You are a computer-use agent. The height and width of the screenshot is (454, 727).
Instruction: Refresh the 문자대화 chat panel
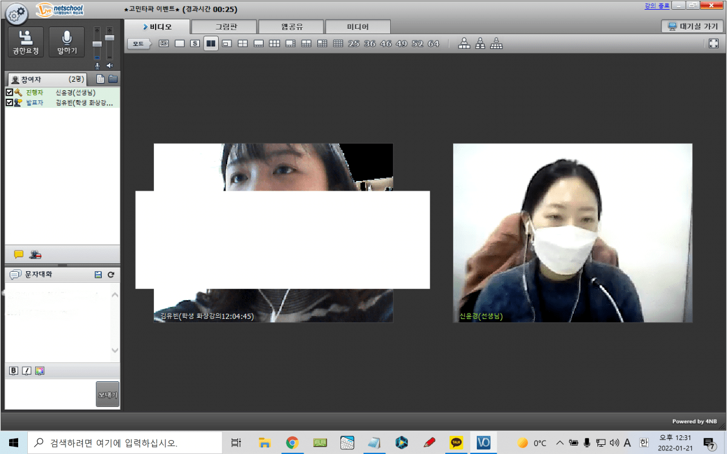111,275
